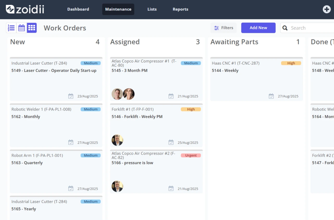
Task: Open work order 5148 in Done column
Action: (x=323, y=70)
